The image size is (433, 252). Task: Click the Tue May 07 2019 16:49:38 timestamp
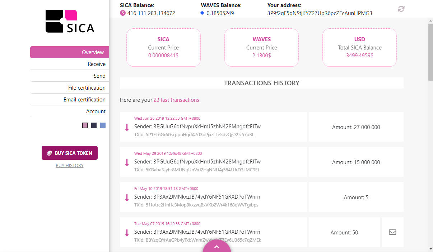coord(167,224)
